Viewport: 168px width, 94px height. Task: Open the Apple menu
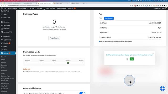coord(2,1)
